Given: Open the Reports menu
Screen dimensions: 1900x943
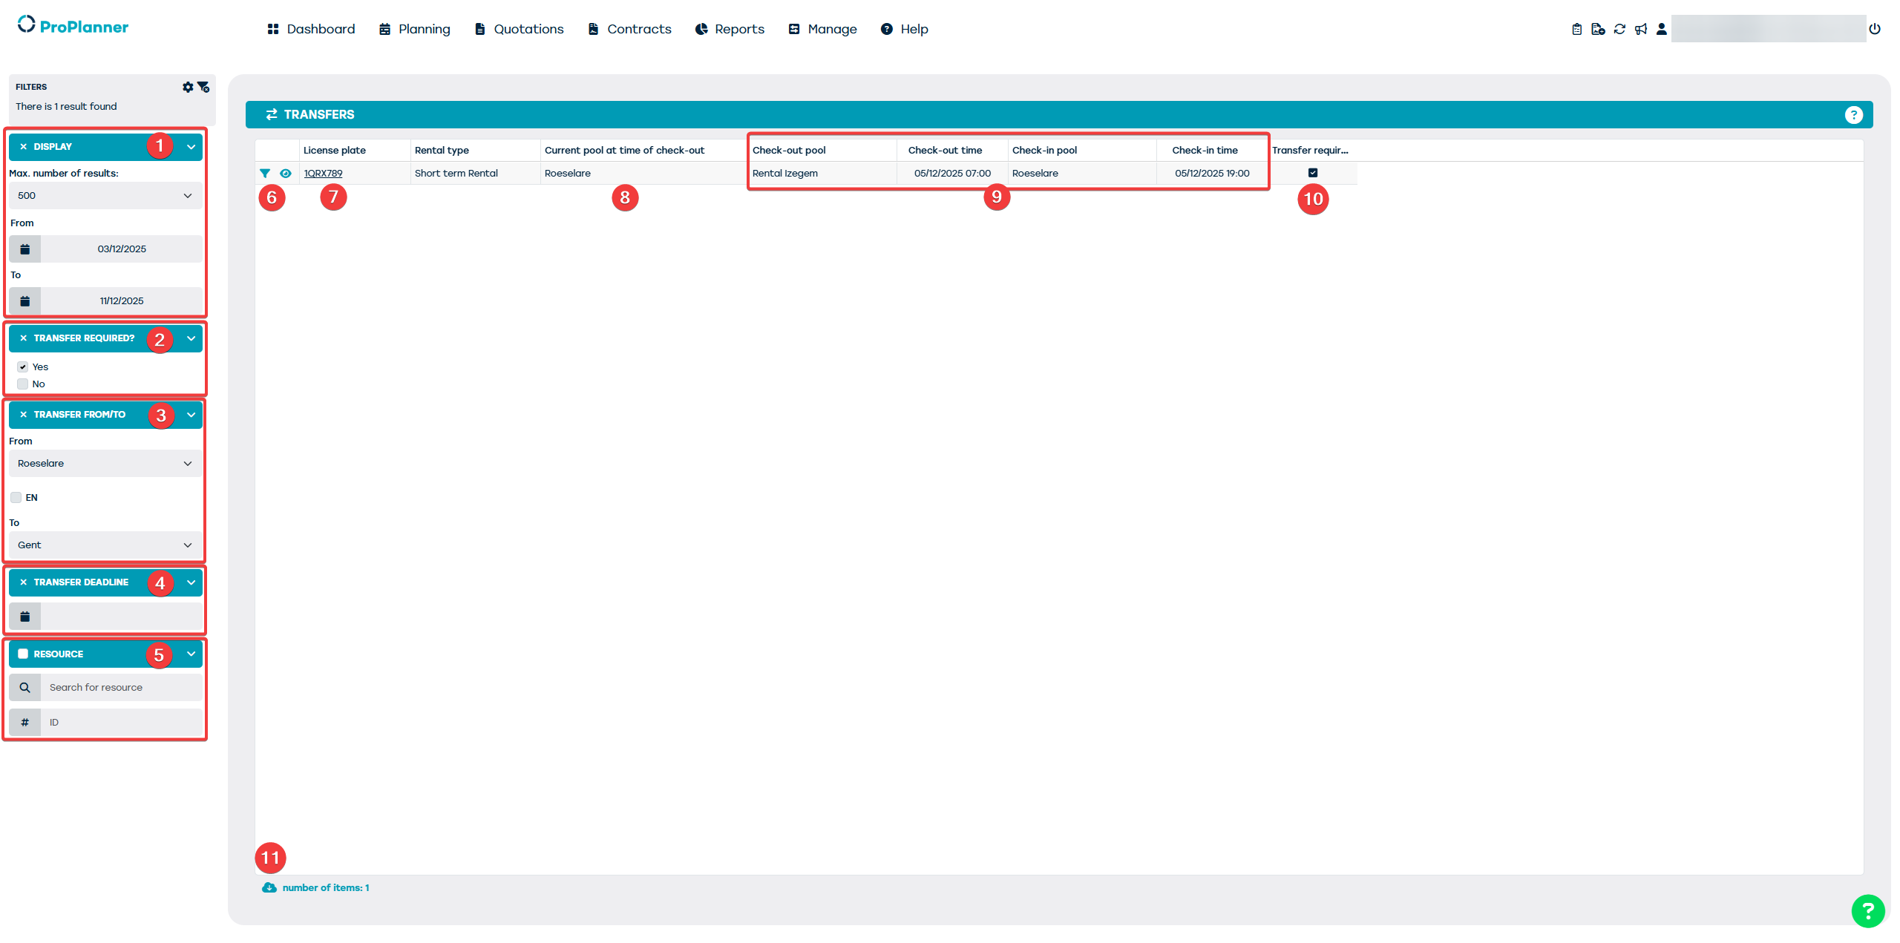Looking at the screenshot, I should coord(730,29).
